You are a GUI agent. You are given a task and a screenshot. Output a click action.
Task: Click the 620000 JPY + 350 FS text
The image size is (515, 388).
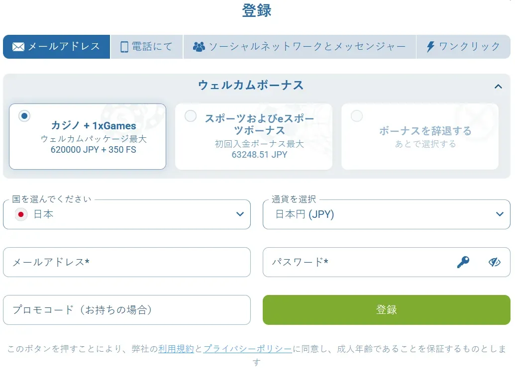[93, 150]
